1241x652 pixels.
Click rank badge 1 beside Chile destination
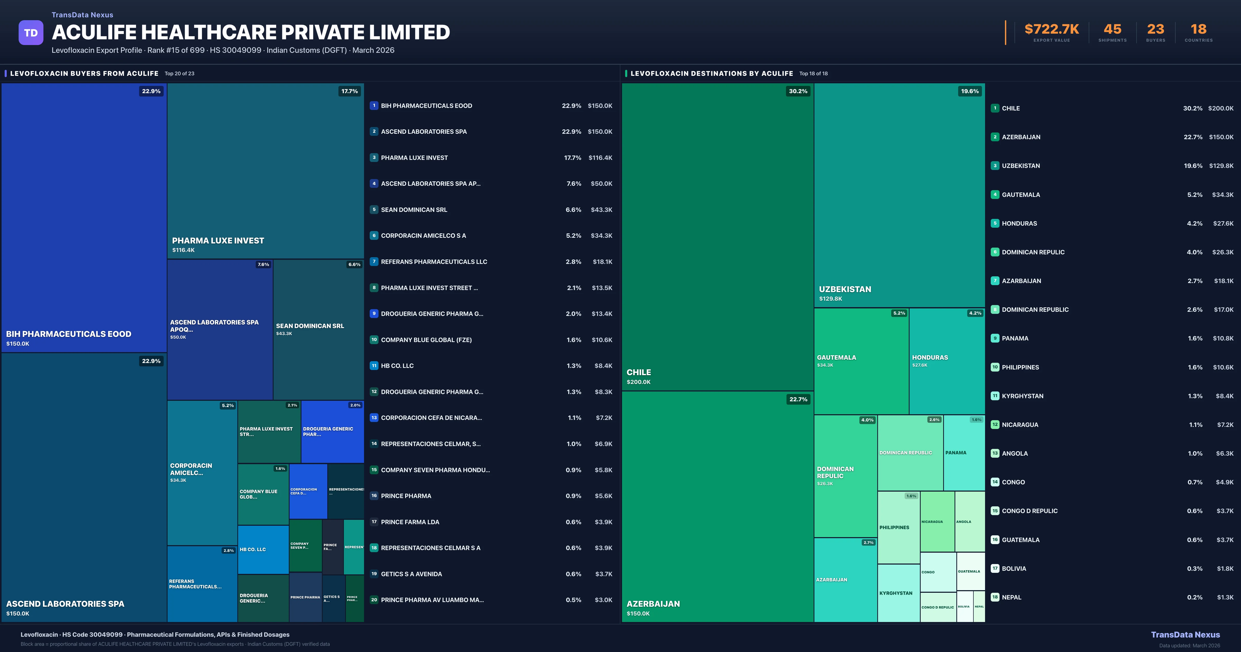(995, 108)
